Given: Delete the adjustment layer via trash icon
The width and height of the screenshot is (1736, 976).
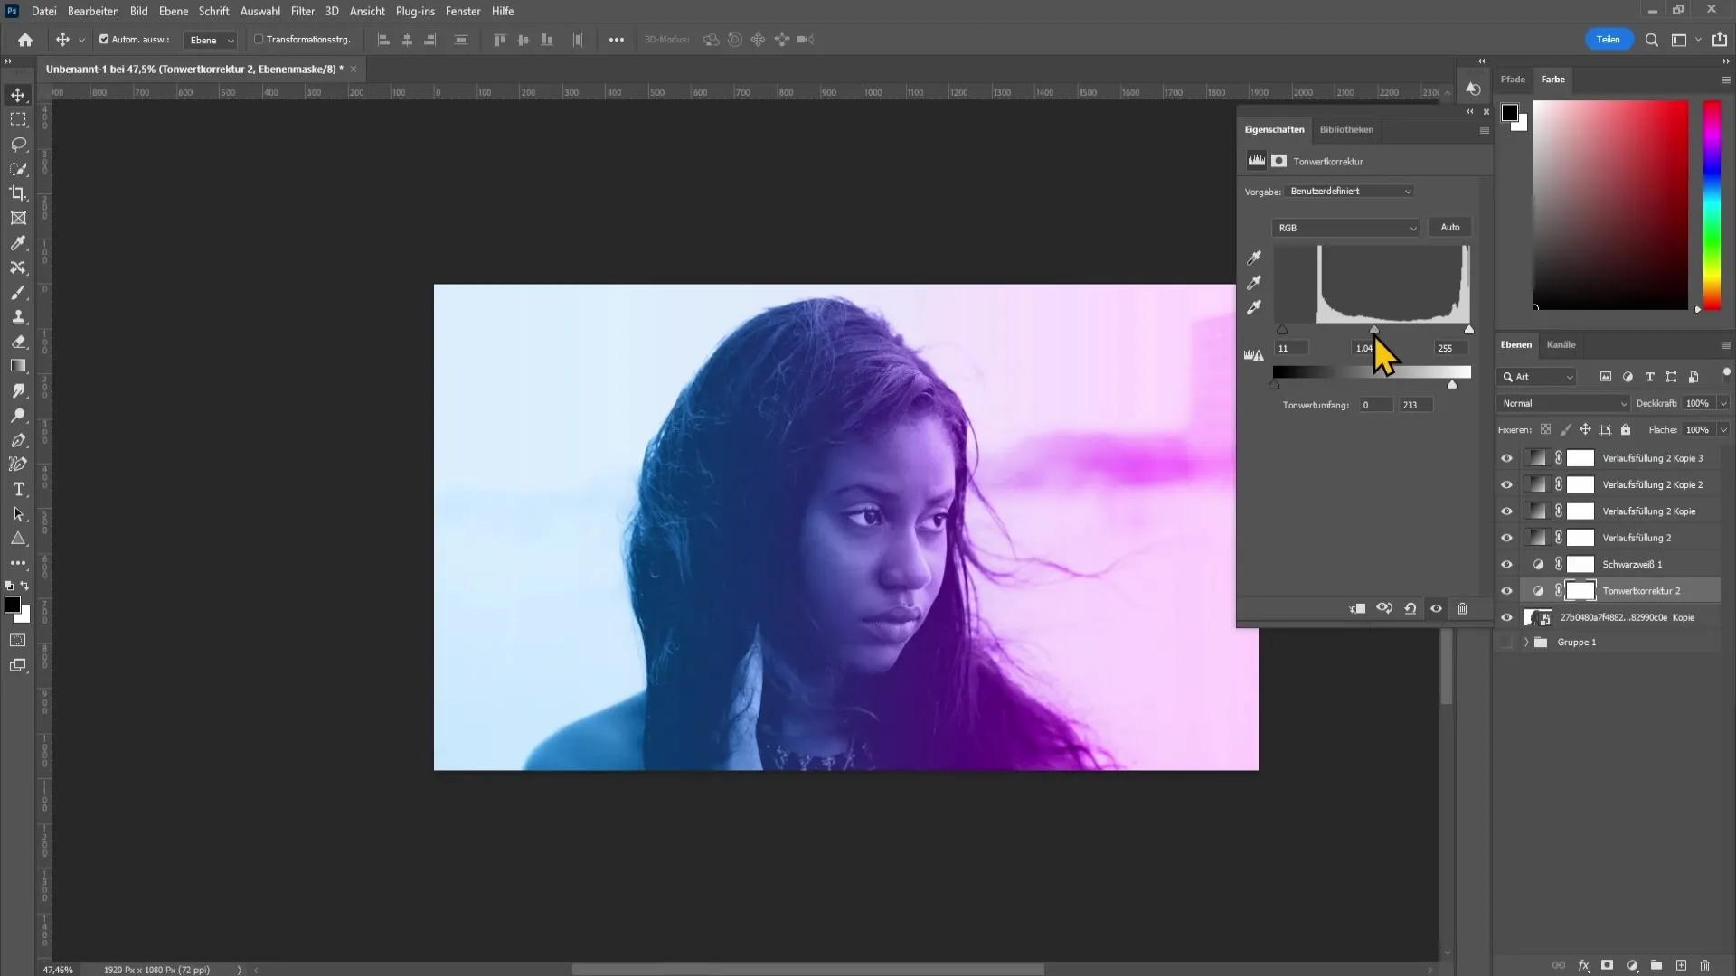Looking at the screenshot, I should click(1462, 609).
